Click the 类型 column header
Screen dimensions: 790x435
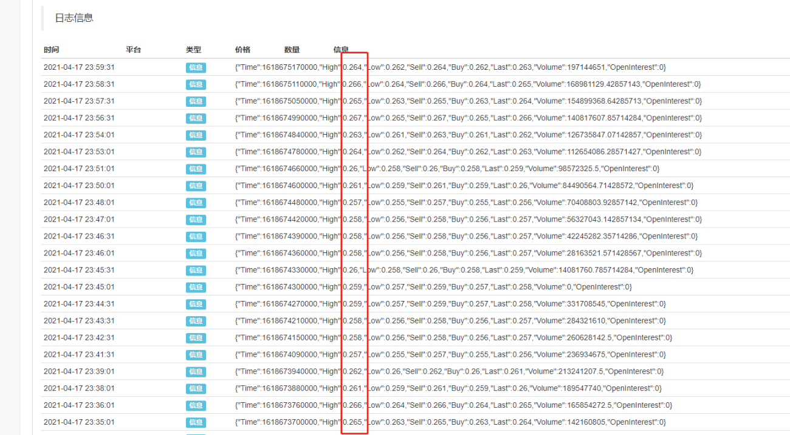[x=193, y=50]
